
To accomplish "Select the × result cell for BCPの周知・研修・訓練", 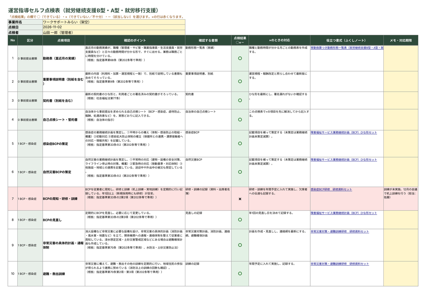I will 240,199.
